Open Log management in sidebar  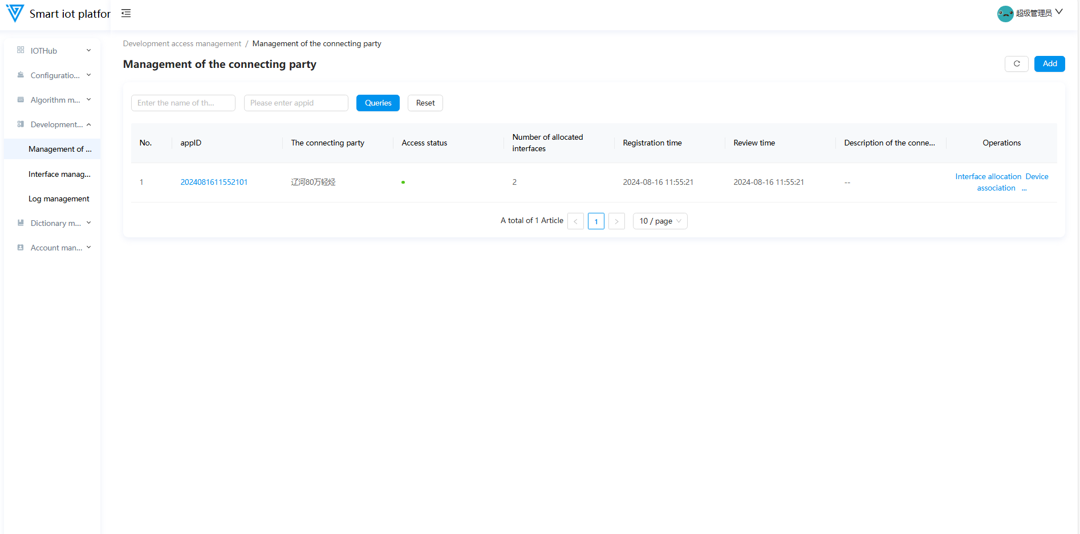coord(59,199)
